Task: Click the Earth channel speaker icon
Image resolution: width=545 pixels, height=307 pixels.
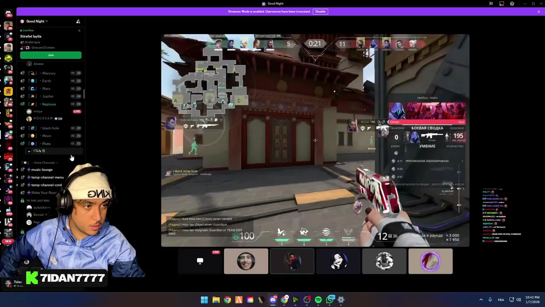Action: 23,81
